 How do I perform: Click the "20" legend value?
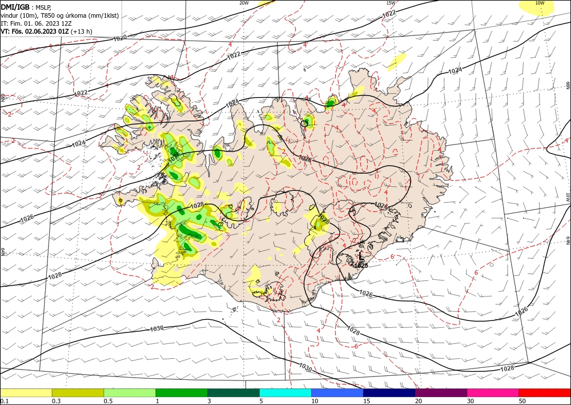pos(419,401)
